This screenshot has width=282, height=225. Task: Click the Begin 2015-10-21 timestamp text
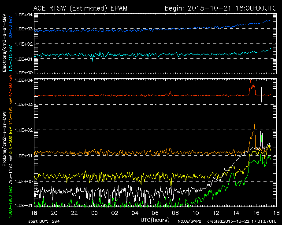coord(220,7)
